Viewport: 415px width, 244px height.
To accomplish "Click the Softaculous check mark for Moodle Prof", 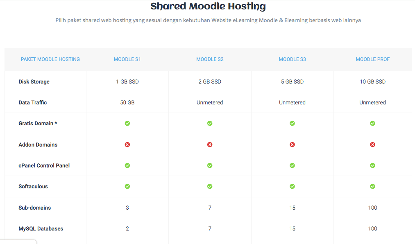I will (372, 186).
